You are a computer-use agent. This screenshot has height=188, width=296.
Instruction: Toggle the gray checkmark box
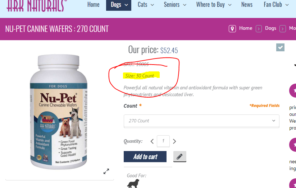[x=280, y=47]
